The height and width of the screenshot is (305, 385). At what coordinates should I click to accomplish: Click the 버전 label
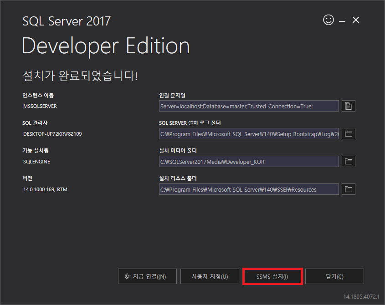point(27,178)
